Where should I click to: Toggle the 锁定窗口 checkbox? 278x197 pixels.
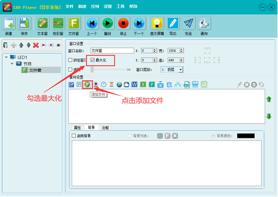[70, 60]
